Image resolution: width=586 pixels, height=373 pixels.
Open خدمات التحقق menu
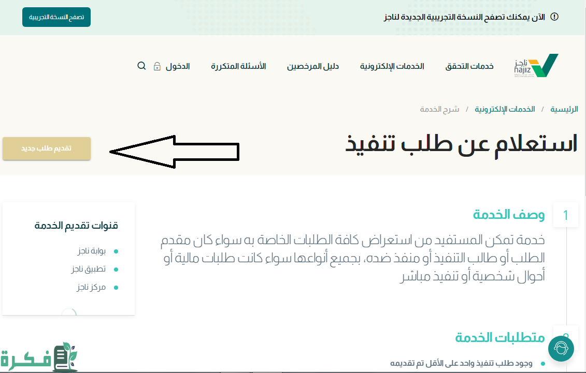click(x=469, y=66)
